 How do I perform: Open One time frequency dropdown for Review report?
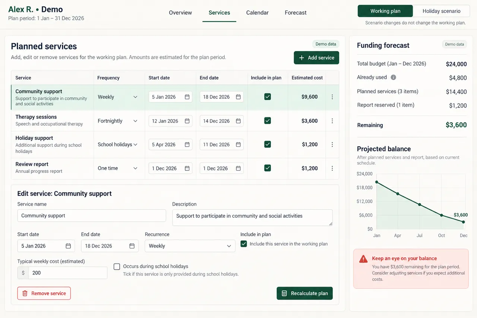[x=118, y=169]
